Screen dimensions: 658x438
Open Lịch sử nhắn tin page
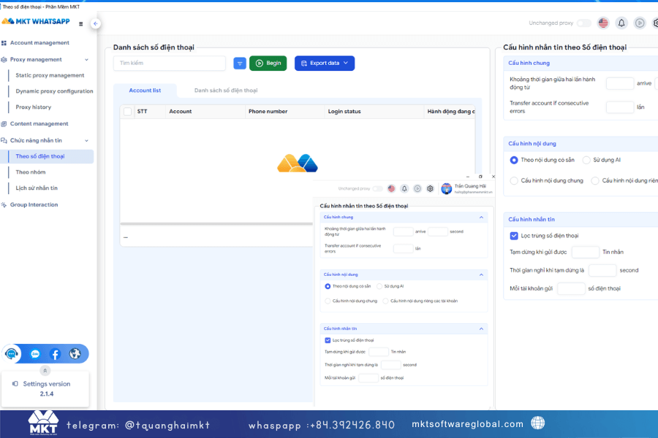coord(37,188)
